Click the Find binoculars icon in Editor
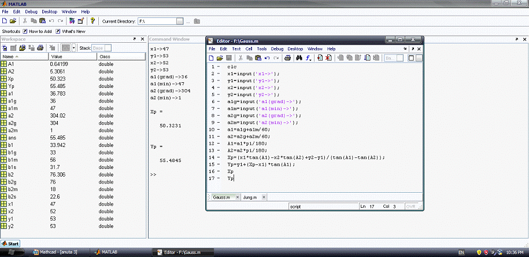Screen dimensions: 529x257 tap(299, 58)
